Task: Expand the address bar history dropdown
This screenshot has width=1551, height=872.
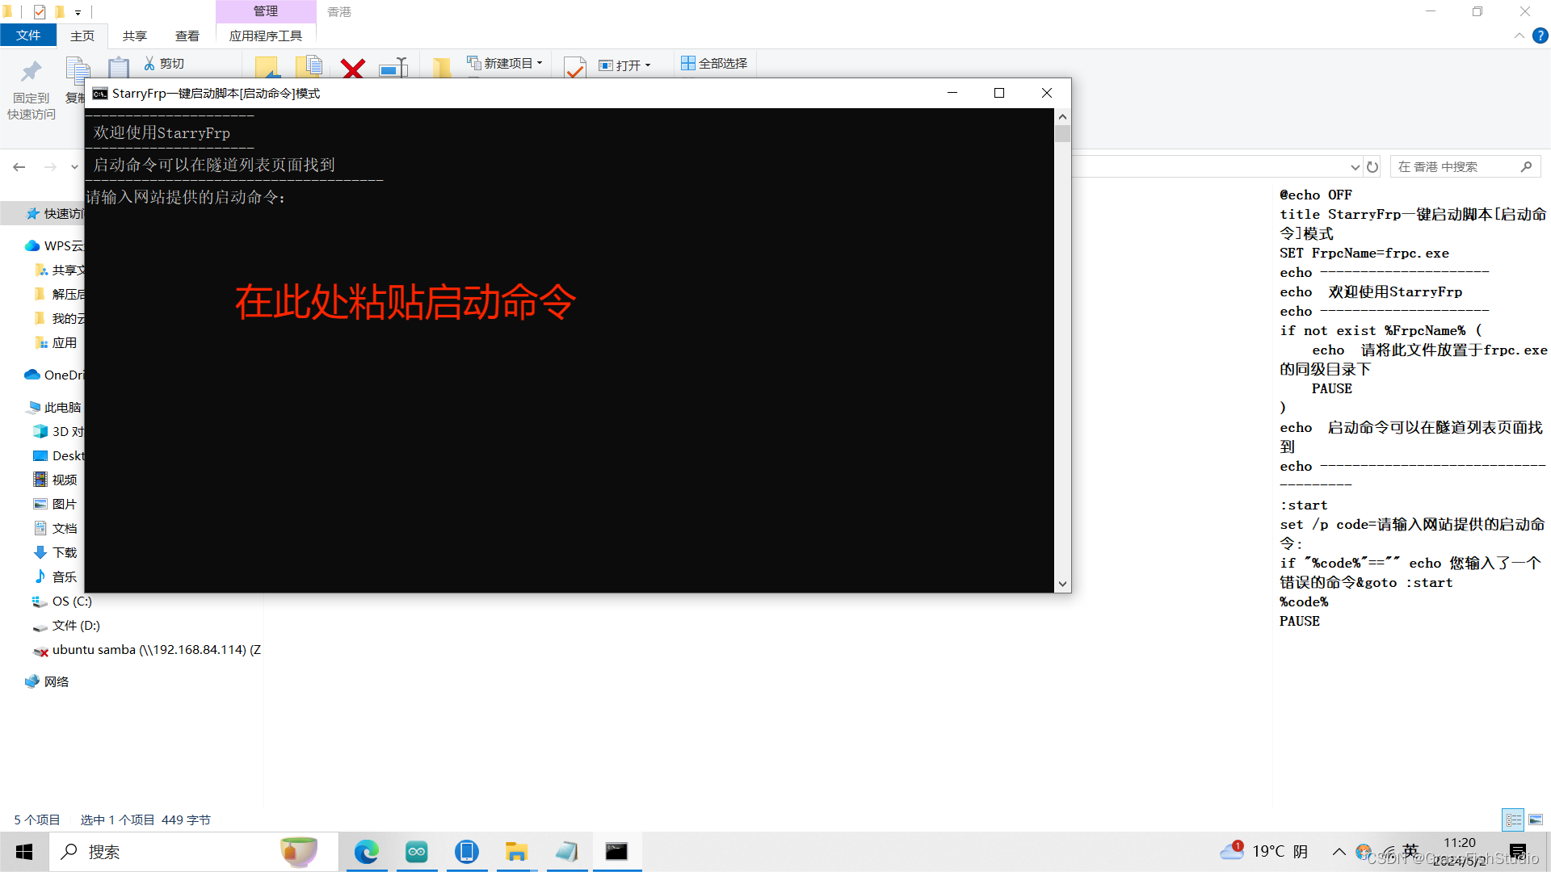Action: tap(1356, 166)
